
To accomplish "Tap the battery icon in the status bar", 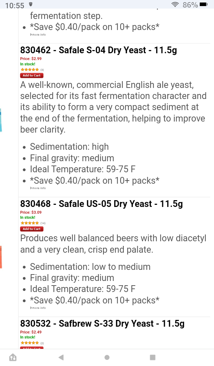I will (x=203, y=5).
